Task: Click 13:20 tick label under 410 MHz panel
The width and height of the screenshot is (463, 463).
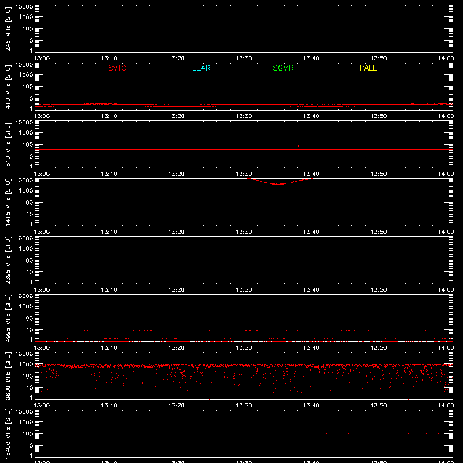Action: 177,116
